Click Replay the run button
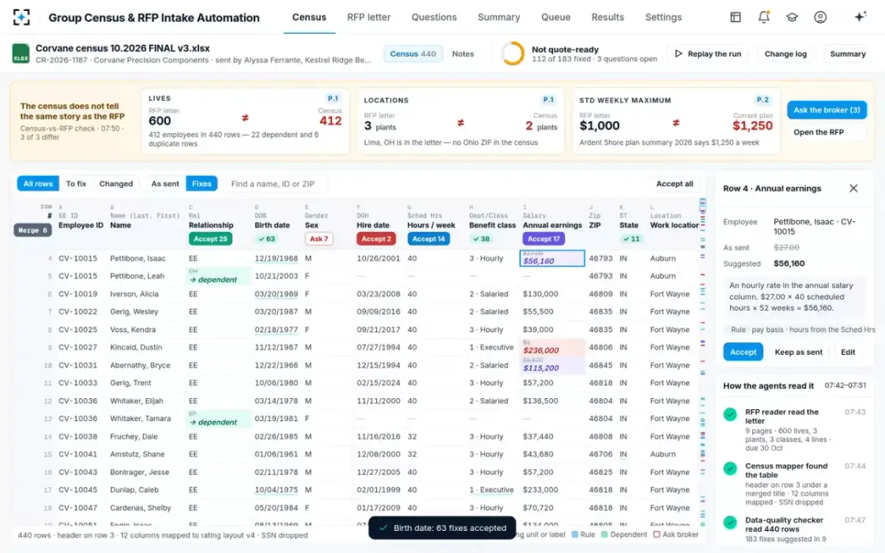Screen dimensions: 885x553 point(708,54)
